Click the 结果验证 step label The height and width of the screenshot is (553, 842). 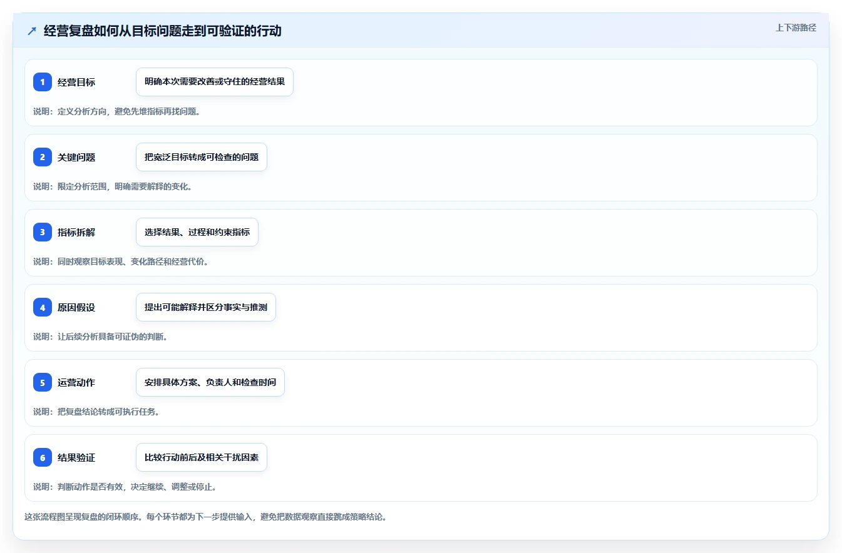76,457
